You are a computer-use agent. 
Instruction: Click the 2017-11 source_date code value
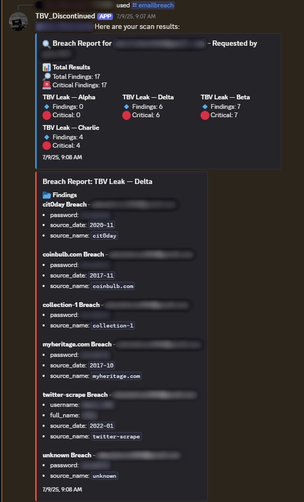point(101,275)
